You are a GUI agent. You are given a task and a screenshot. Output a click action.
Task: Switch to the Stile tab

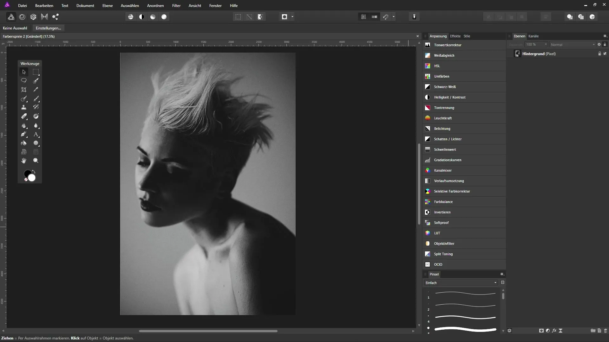coord(467,36)
